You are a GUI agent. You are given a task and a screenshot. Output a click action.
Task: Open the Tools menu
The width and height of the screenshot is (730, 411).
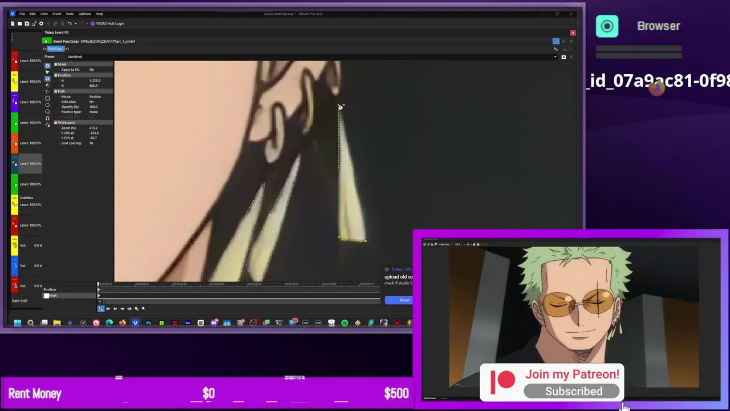[x=70, y=14]
